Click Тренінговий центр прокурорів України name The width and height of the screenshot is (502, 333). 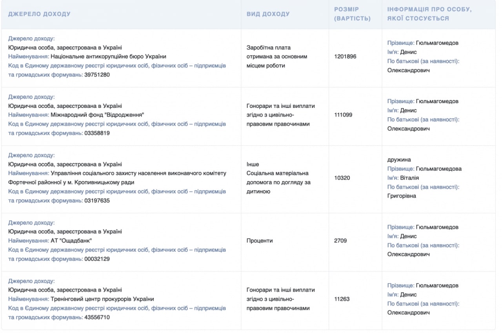102,299
